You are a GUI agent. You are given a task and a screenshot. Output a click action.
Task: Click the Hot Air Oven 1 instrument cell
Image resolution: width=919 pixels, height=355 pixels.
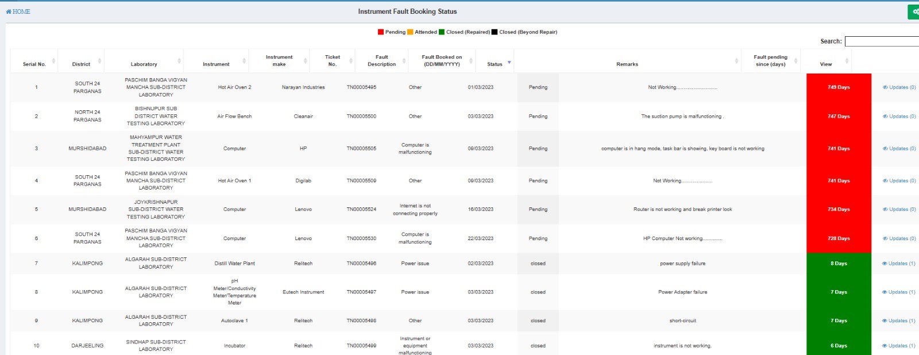(x=234, y=180)
